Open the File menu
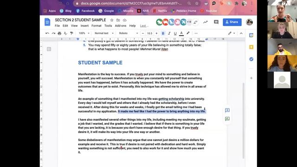This screenshot has height=167, width=297. (57, 26)
